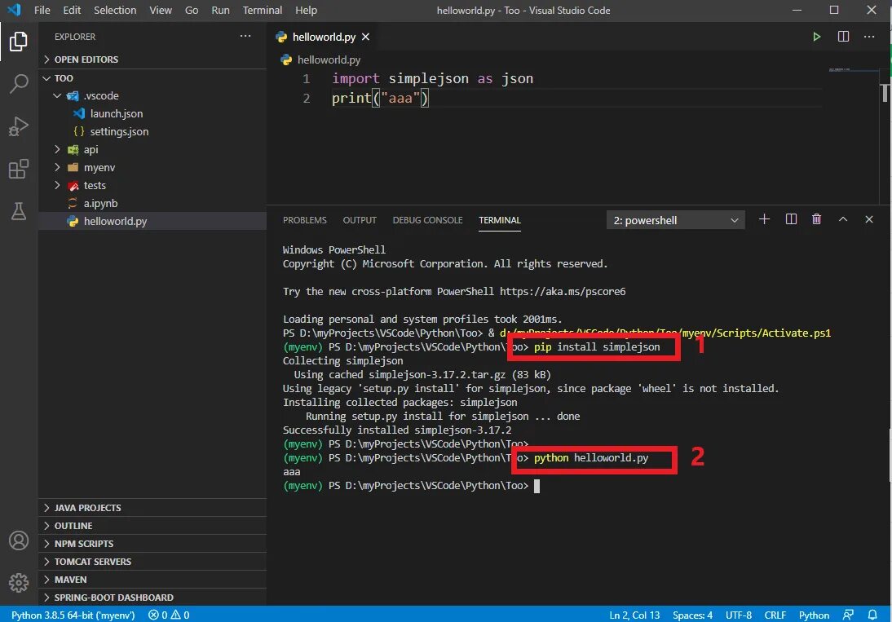Open the terminal selector dropdown '2: powershell'
The height and width of the screenshot is (622, 892).
676,220
